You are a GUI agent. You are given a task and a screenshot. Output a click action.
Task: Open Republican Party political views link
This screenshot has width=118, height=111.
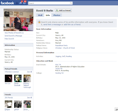point(61,45)
